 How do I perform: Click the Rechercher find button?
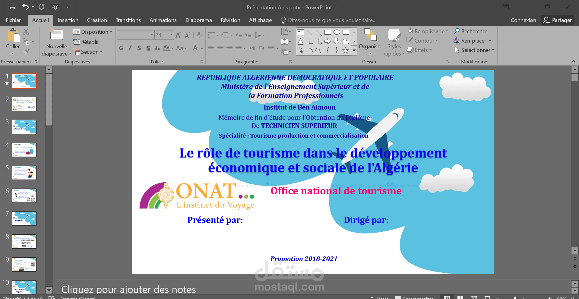pyautogui.click(x=471, y=31)
